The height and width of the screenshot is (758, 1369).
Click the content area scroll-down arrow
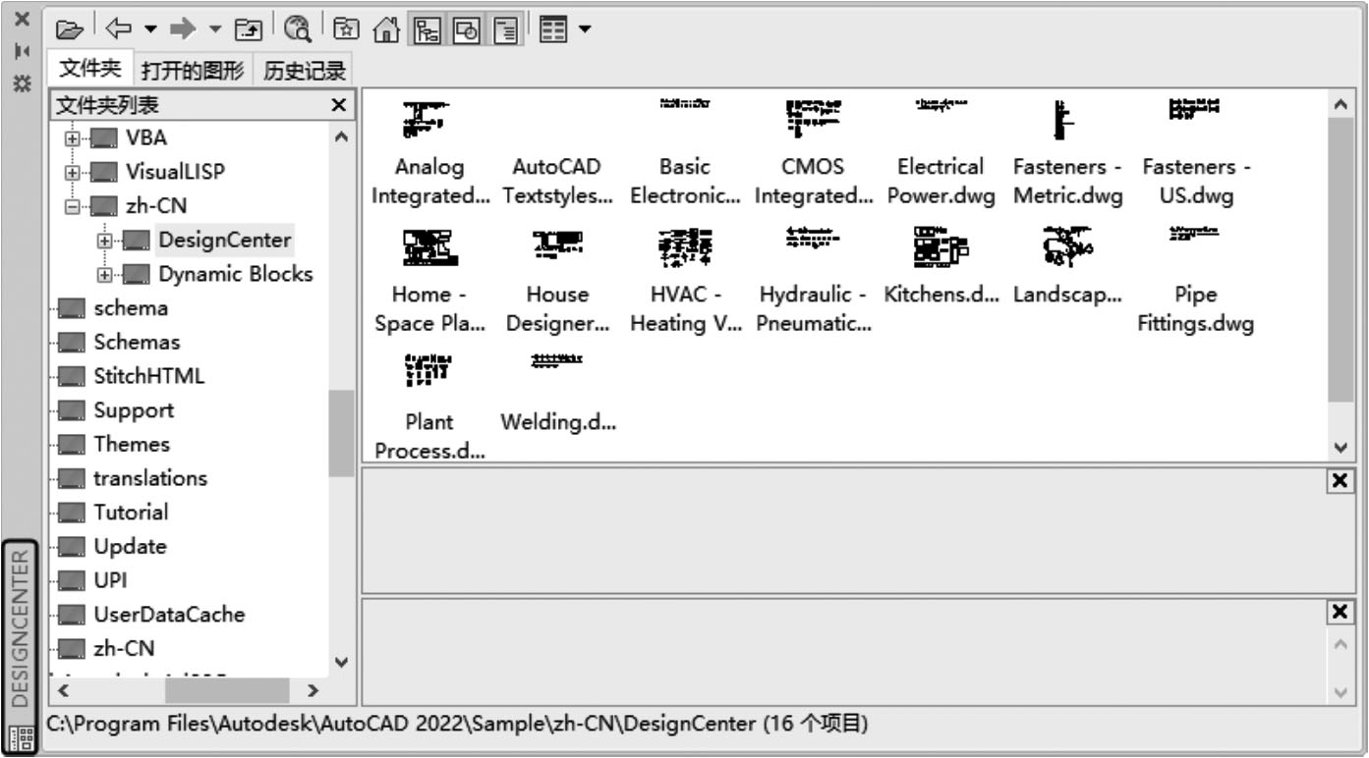tap(1340, 448)
